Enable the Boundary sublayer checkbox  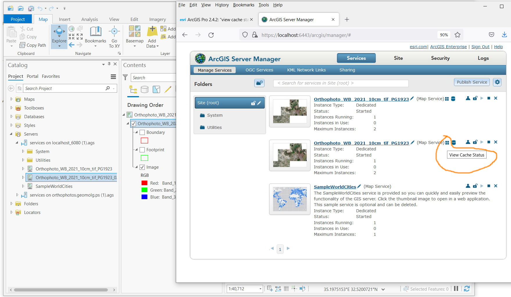click(142, 132)
